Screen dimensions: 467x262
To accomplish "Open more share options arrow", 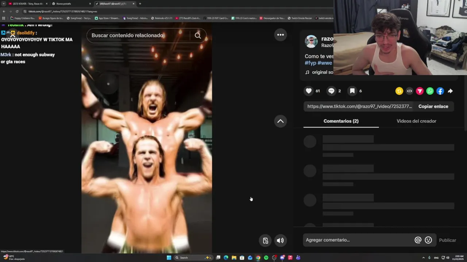I will point(450,91).
